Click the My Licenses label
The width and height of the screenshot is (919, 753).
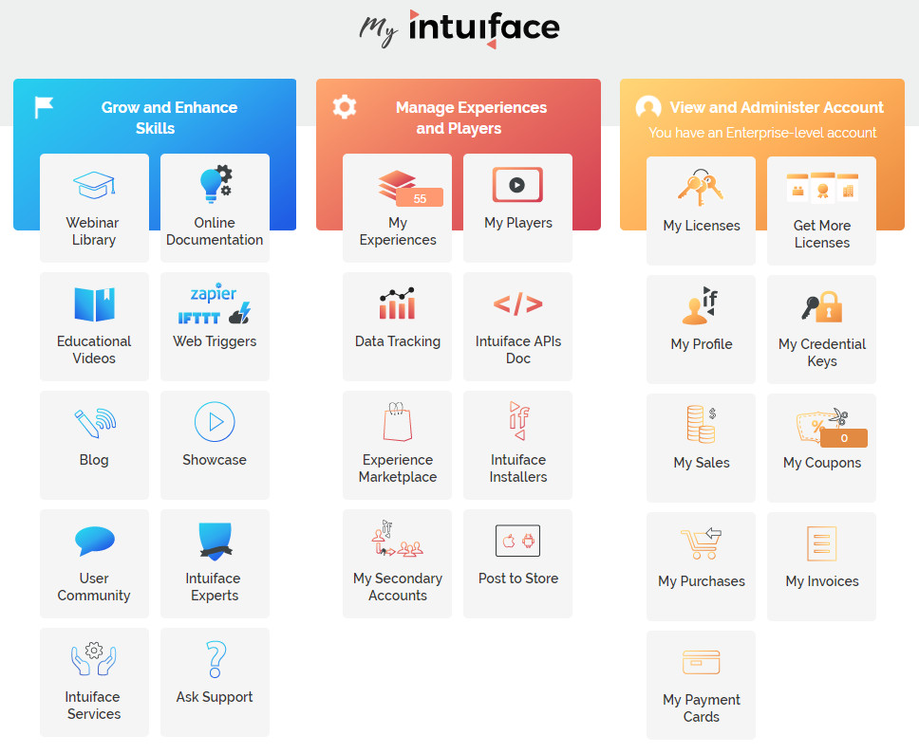point(702,226)
